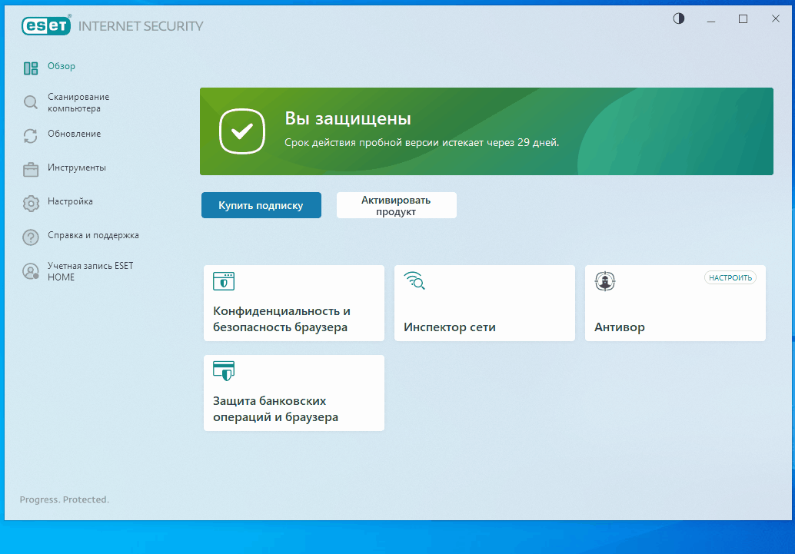The width and height of the screenshot is (795, 554).
Task: Close the ESET window
Action: coord(775,19)
